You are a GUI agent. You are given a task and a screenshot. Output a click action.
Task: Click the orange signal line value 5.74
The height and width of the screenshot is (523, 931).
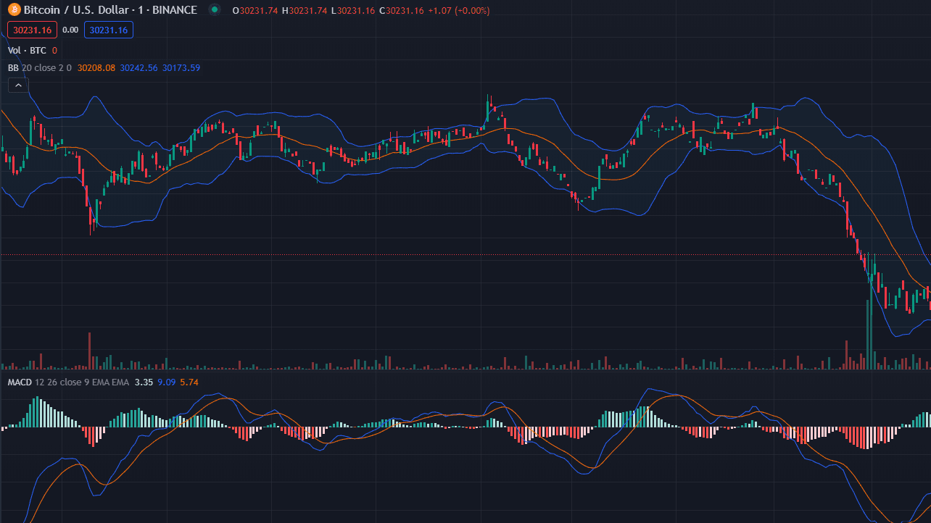pos(189,382)
